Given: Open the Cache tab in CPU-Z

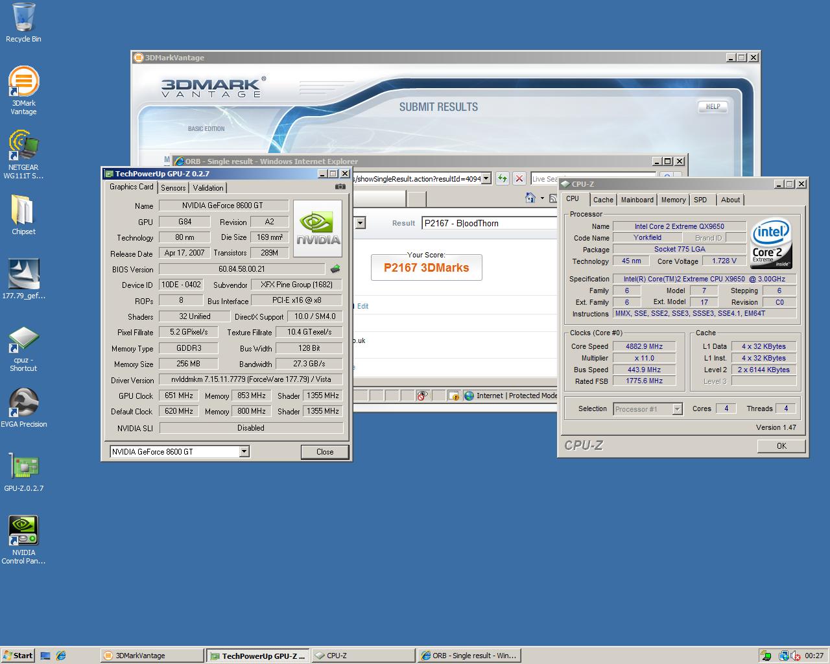Looking at the screenshot, I should (603, 200).
